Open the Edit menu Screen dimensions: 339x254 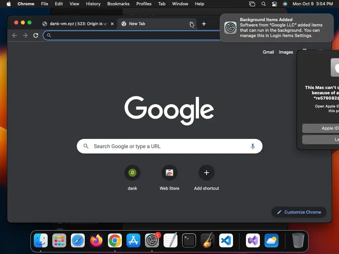tap(59, 4)
